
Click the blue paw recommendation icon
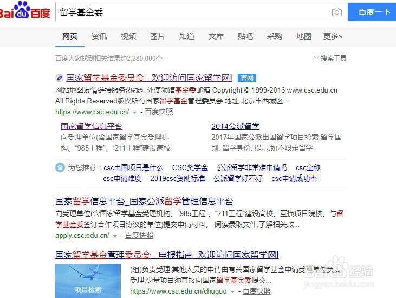[60, 167]
